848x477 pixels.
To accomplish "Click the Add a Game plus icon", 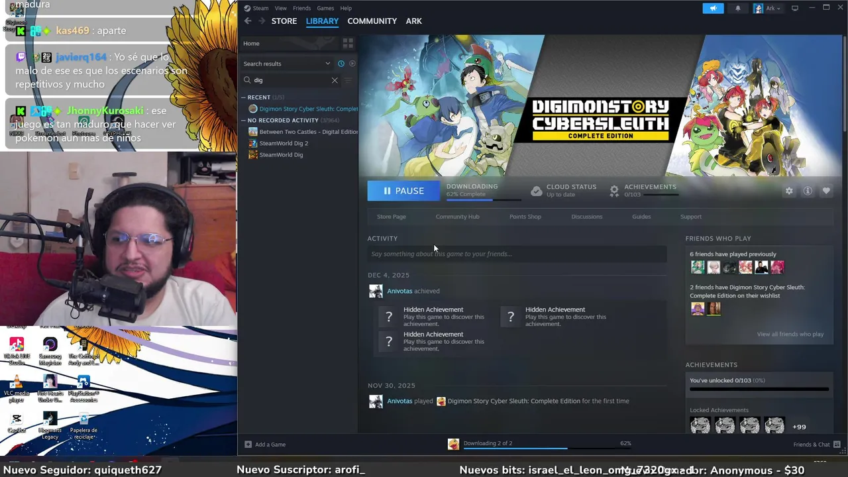I will [x=248, y=445].
